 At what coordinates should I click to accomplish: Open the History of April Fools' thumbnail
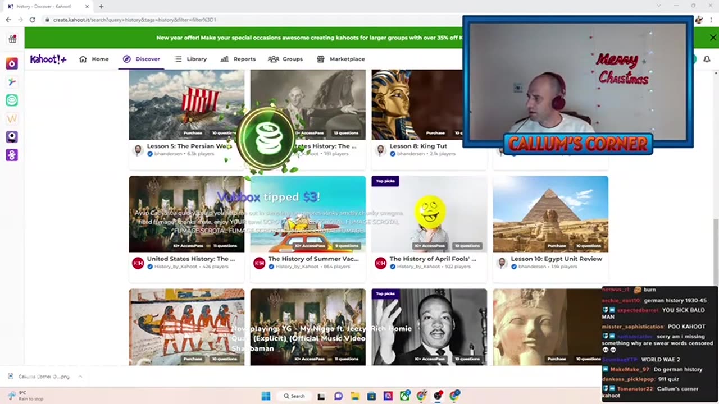(429, 214)
